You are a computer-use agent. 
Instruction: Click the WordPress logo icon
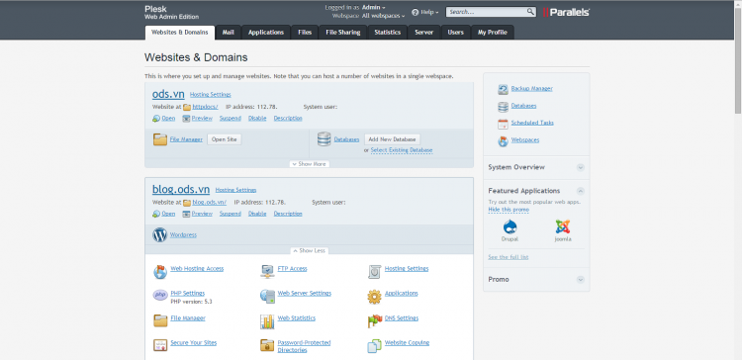tap(160, 234)
